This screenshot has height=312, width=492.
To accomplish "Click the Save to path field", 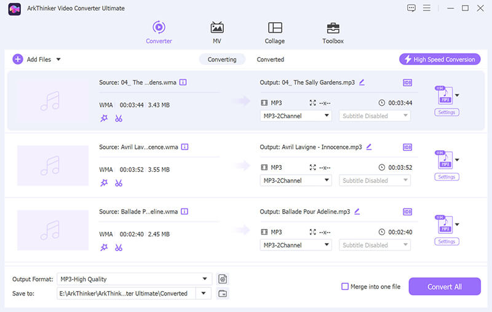I will point(126,293).
